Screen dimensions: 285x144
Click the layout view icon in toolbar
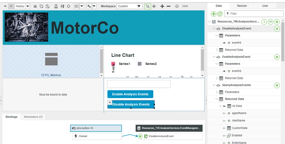coord(77,6)
